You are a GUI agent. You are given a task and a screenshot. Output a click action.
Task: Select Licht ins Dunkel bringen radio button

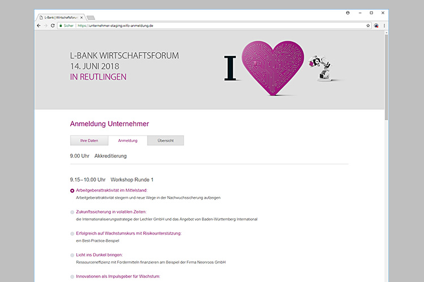[x=72, y=255]
